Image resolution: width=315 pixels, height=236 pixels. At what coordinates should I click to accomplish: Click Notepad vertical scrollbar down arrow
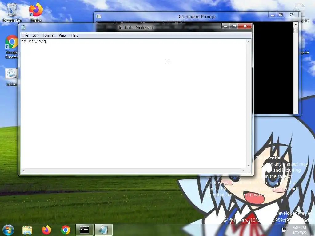[249, 166]
